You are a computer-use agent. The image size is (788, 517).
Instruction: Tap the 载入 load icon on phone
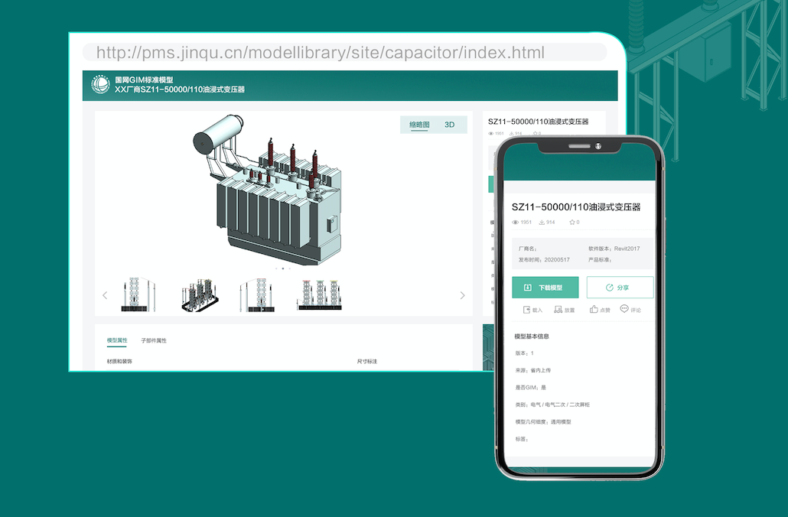(526, 310)
